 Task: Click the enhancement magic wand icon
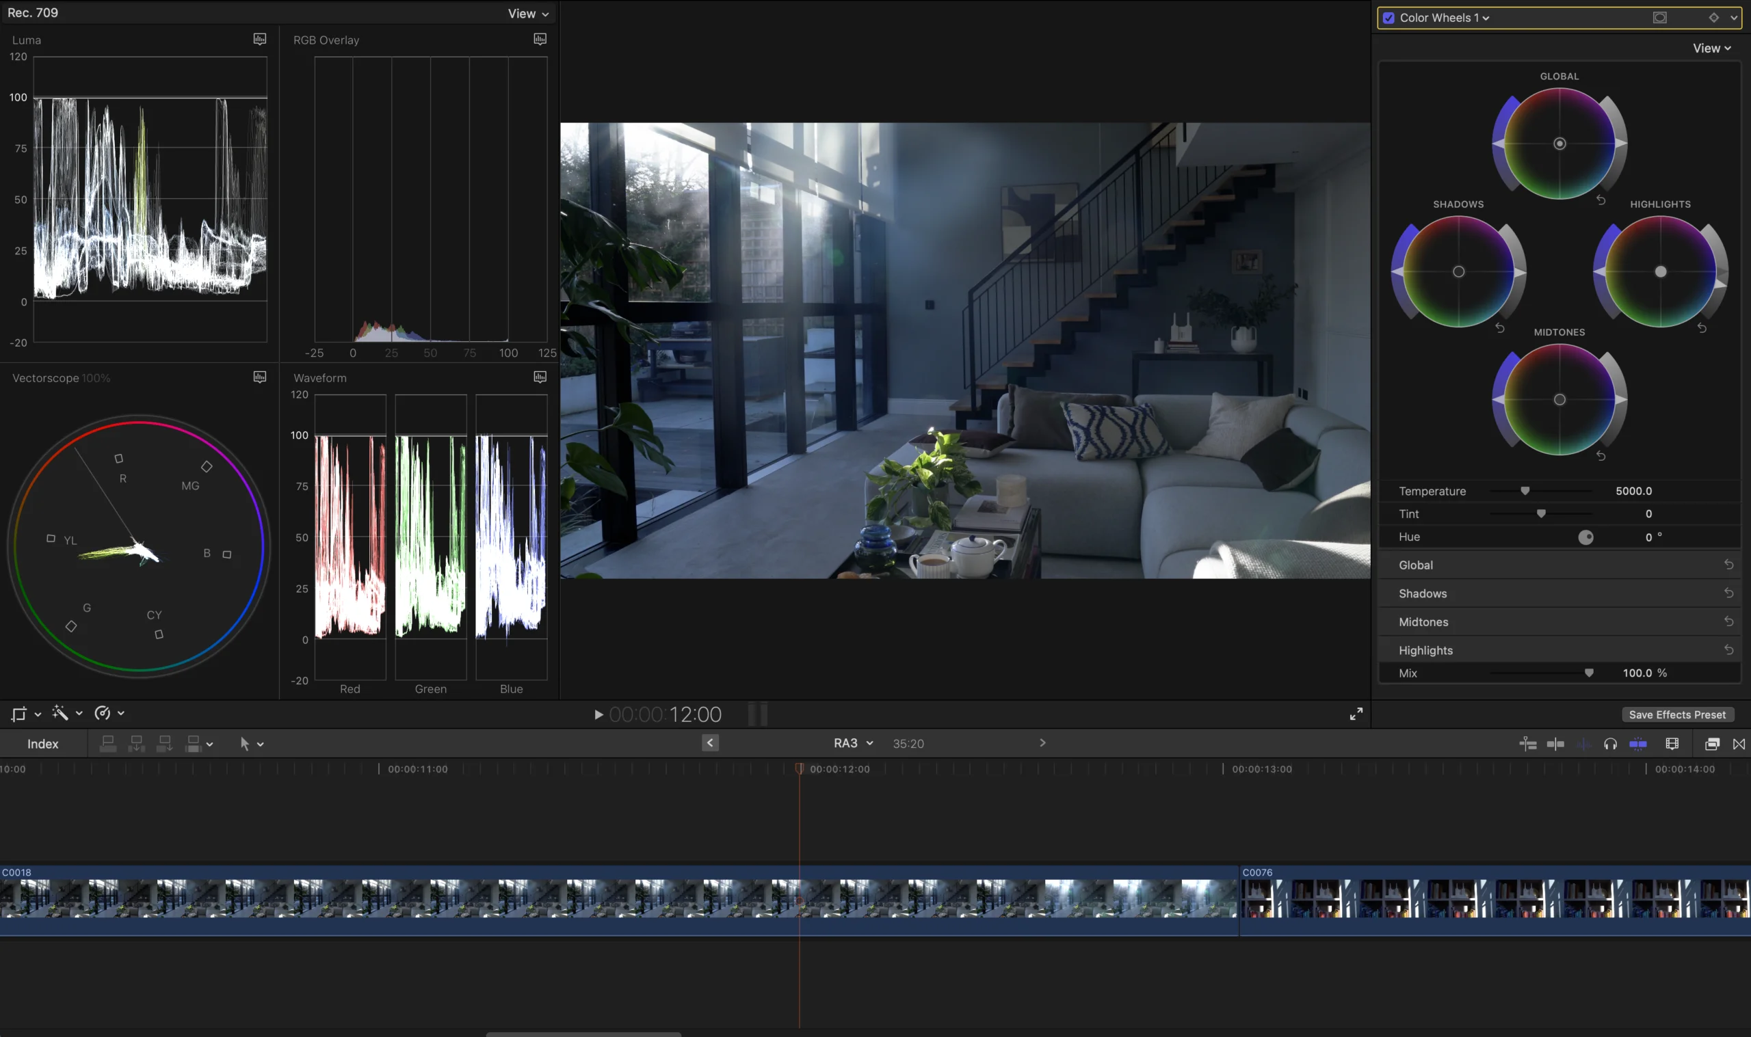click(60, 713)
